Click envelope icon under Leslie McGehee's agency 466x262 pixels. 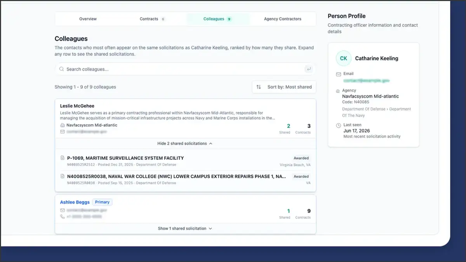[x=62, y=132]
